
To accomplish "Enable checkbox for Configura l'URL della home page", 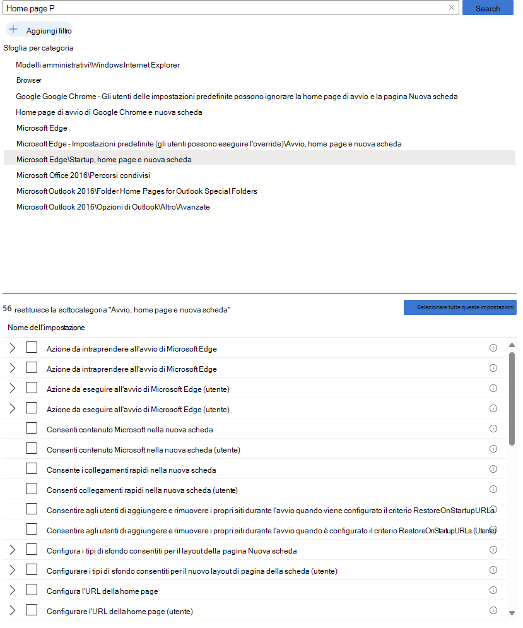I will [32, 590].
